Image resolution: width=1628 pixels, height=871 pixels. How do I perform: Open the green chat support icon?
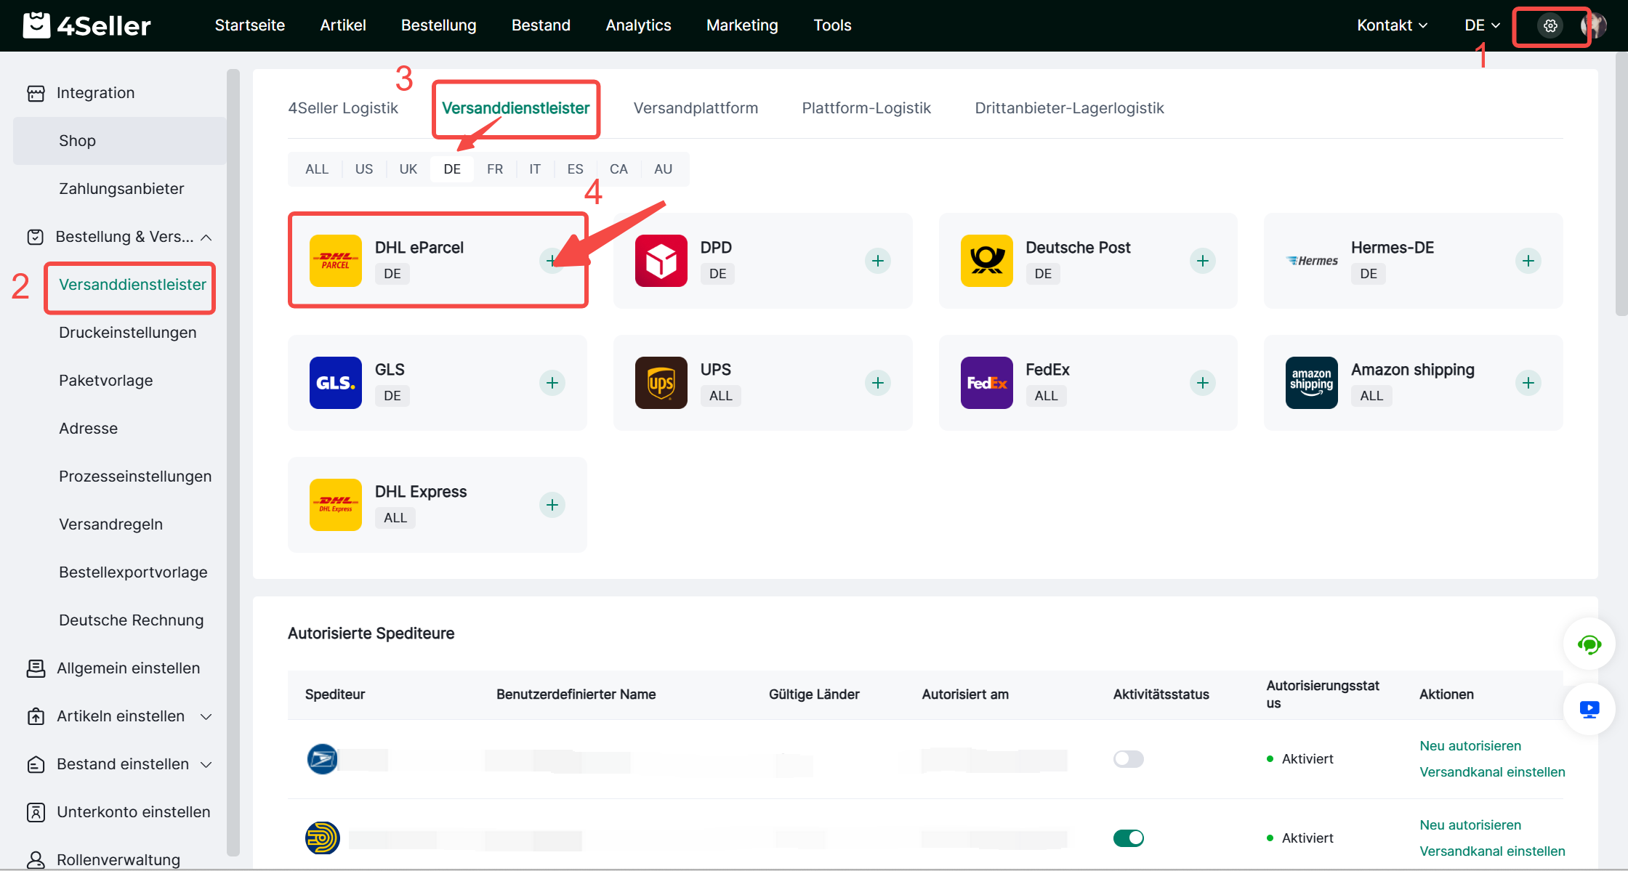coord(1589,644)
